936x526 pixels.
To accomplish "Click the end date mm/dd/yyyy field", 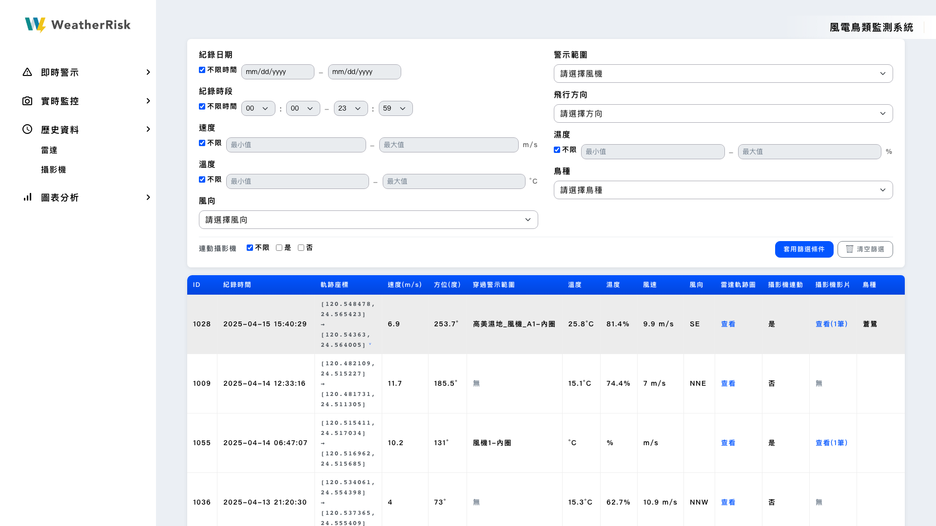I will [365, 72].
